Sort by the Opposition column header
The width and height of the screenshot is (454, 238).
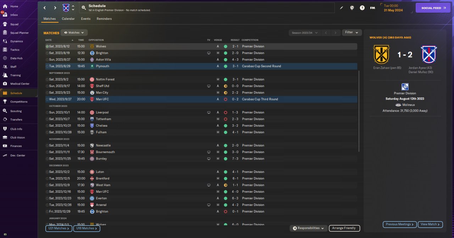click(96, 40)
